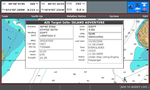Click the ADD TO BUDDY LIST softkey
Screen dimensions: 150x90
135,87
